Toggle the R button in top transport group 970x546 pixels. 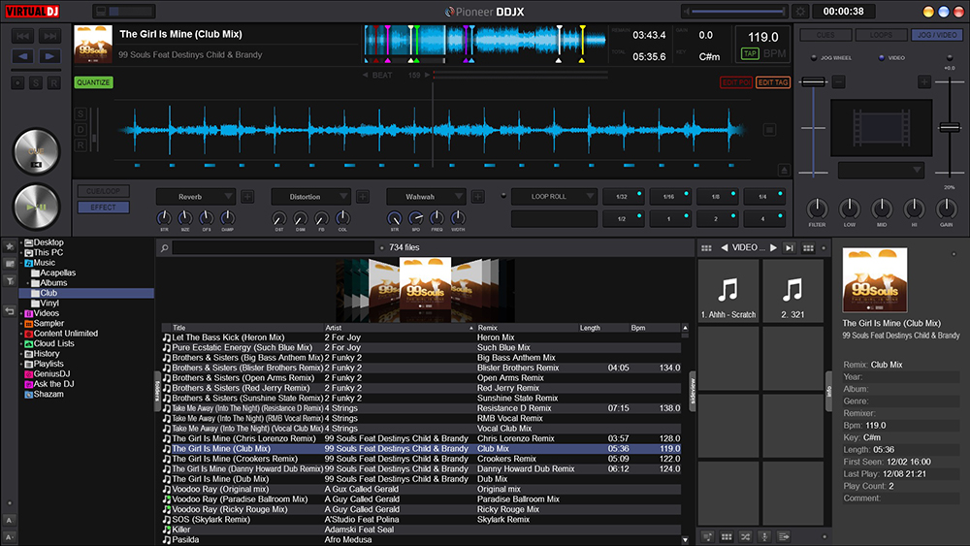[54, 82]
